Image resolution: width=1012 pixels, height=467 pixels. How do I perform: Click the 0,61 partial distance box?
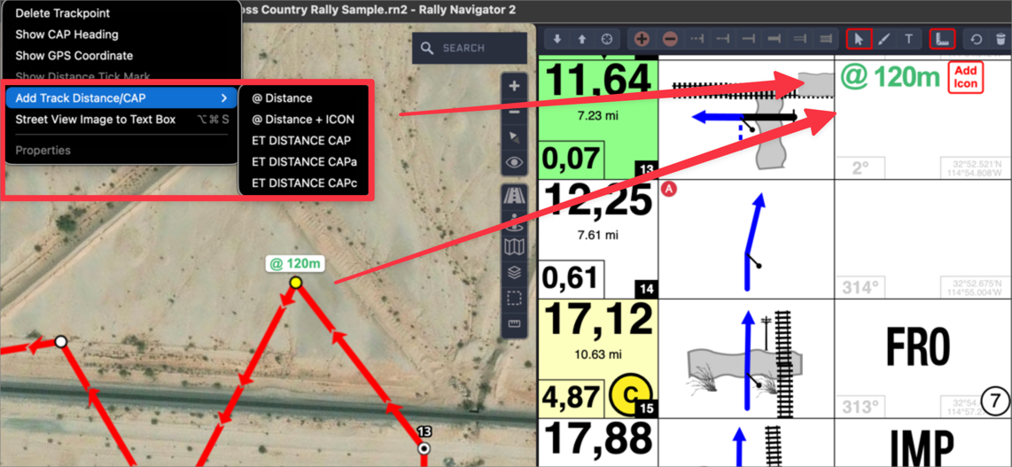pos(571,278)
